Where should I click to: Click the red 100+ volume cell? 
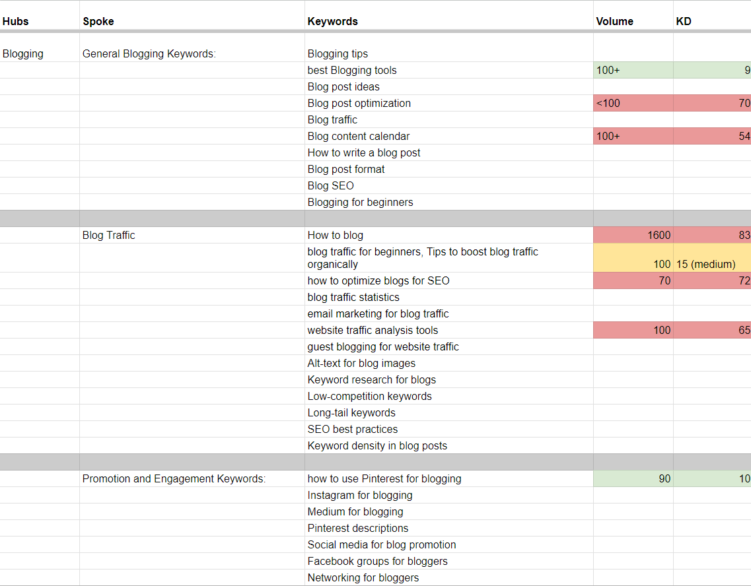coord(633,137)
